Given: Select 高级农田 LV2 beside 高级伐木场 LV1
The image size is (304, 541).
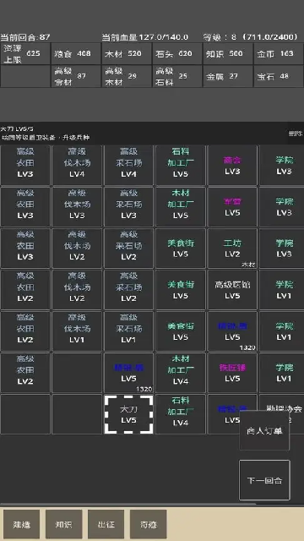Looking at the screenshot, I should coord(25,331).
